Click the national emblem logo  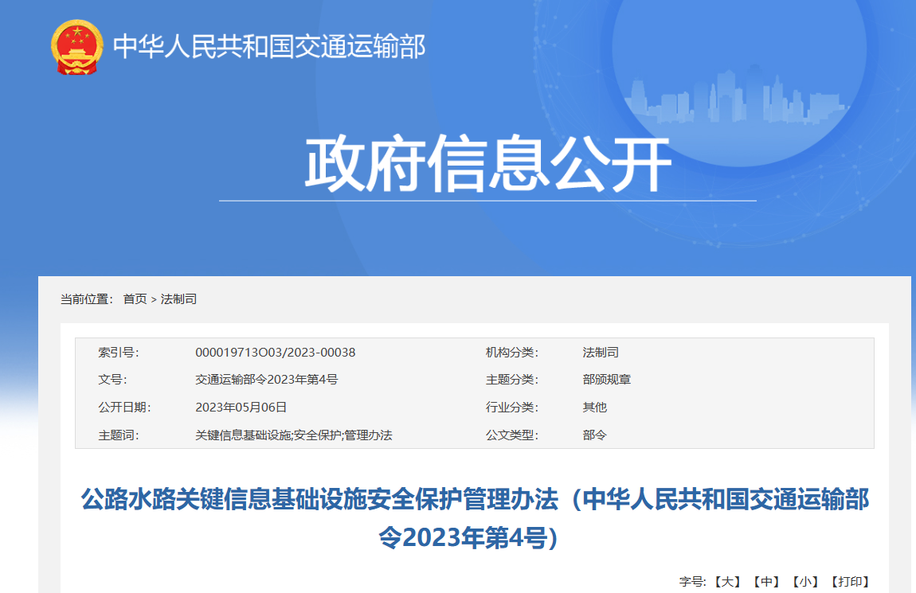(77, 47)
